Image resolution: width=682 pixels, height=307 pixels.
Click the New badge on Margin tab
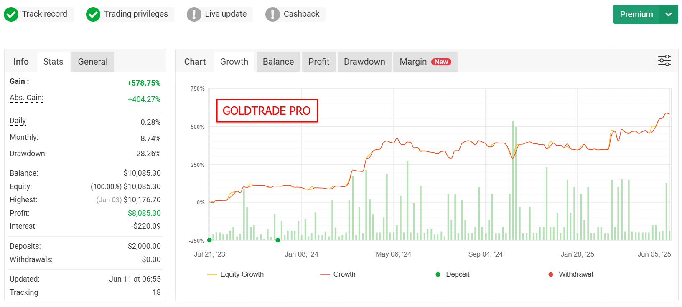click(x=441, y=61)
